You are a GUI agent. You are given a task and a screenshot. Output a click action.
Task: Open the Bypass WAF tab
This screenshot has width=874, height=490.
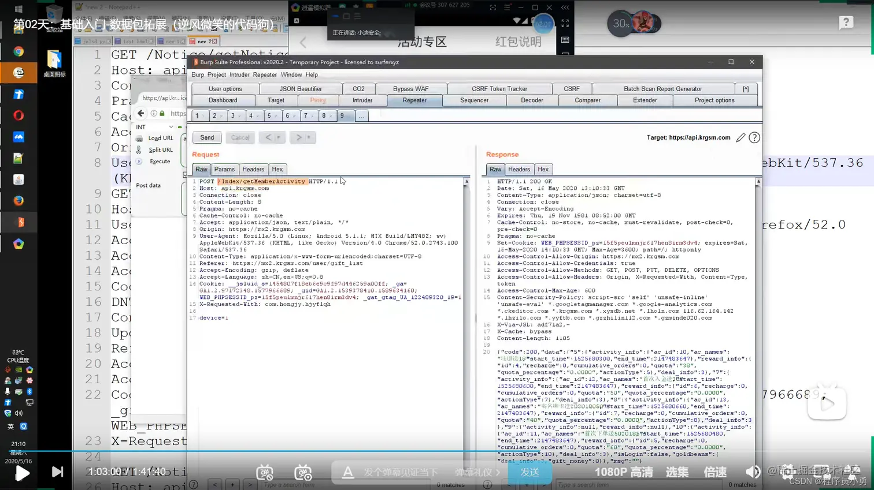click(x=410, y=89)
